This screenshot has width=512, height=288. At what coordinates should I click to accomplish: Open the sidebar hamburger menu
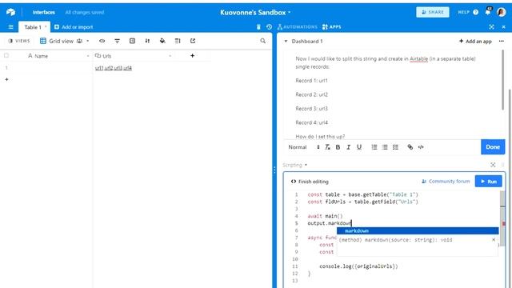pyautogui.click(x=10, y=26)
